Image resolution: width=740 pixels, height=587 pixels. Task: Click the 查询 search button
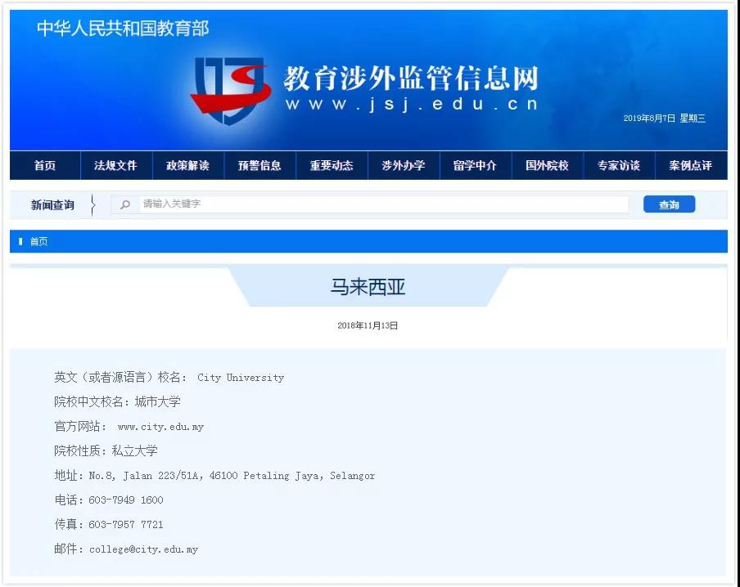(x=669, y=204)
